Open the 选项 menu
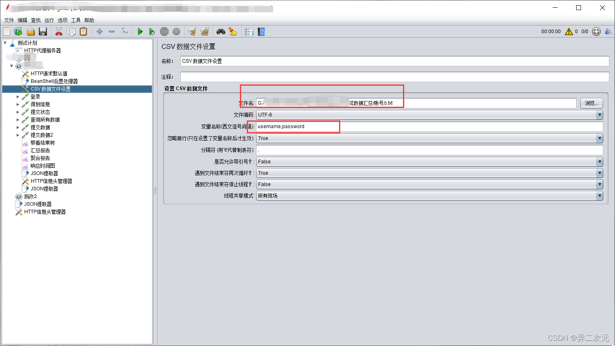Screen dimensions: 615x346 (62, 20)
